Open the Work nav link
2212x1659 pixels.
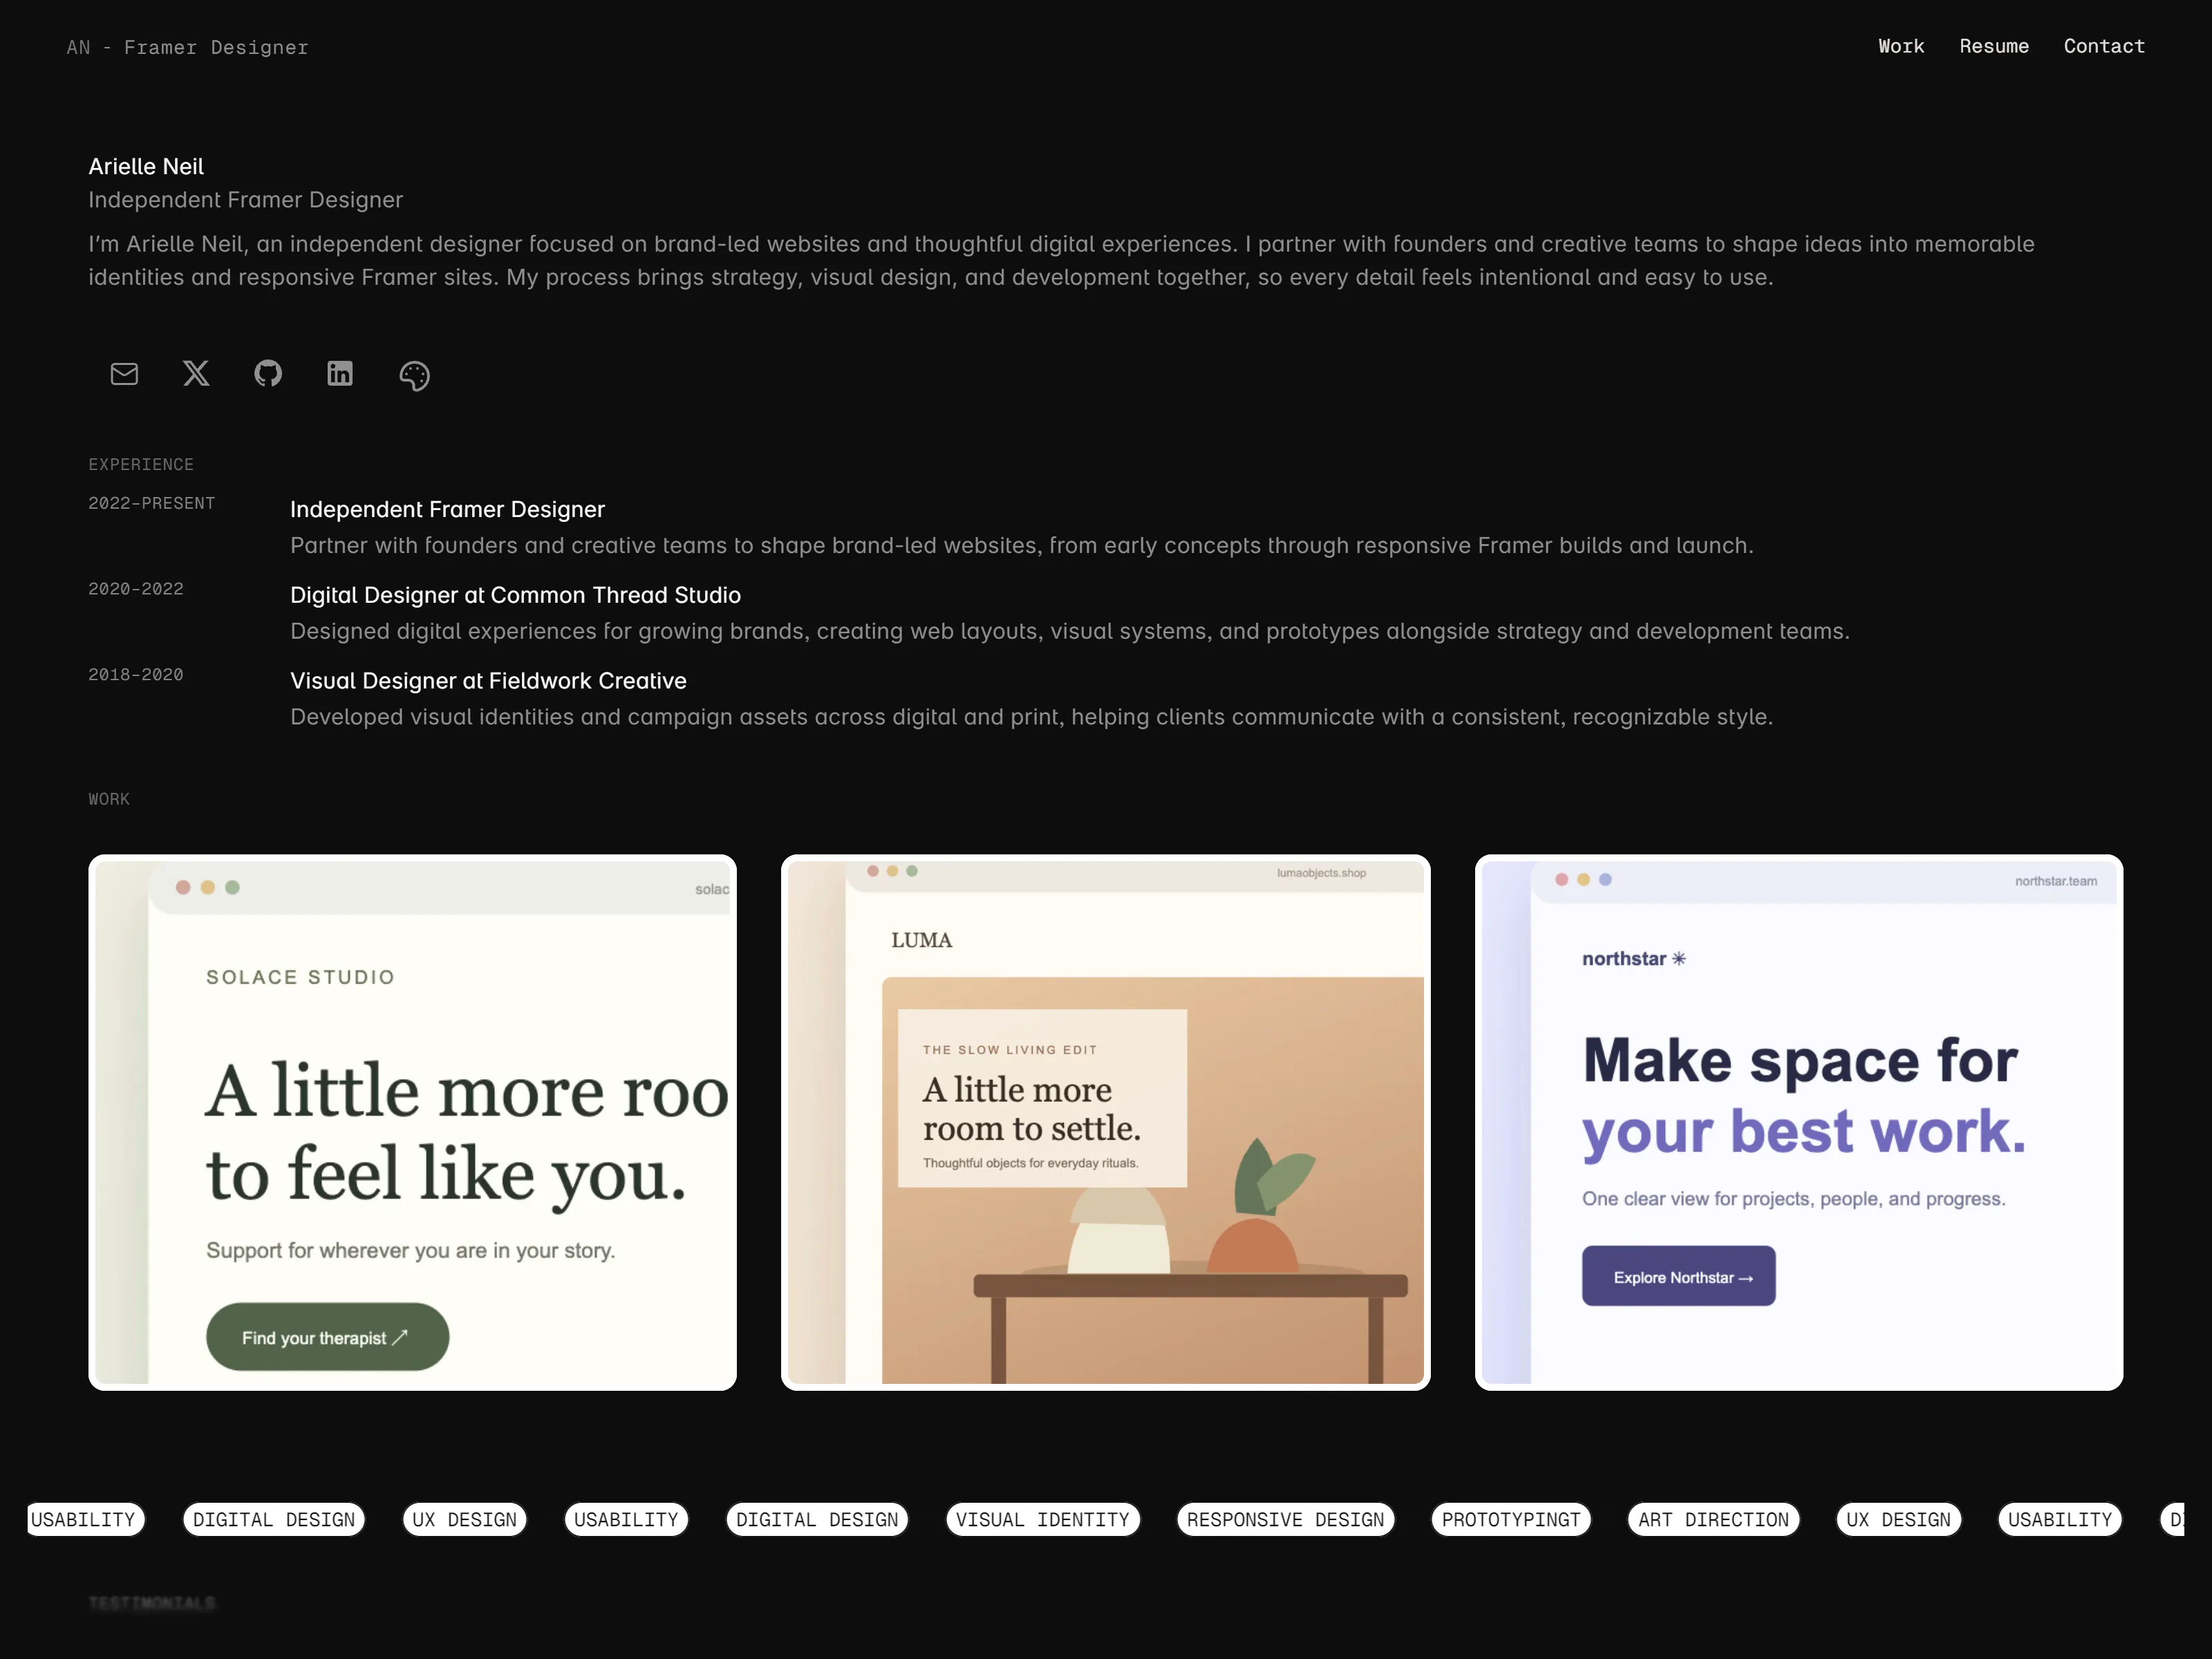click(1901, 46)
